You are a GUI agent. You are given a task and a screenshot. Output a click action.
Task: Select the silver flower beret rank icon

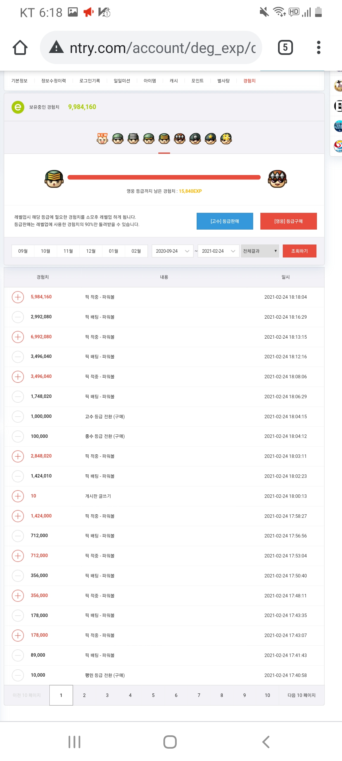coord(195,139)
